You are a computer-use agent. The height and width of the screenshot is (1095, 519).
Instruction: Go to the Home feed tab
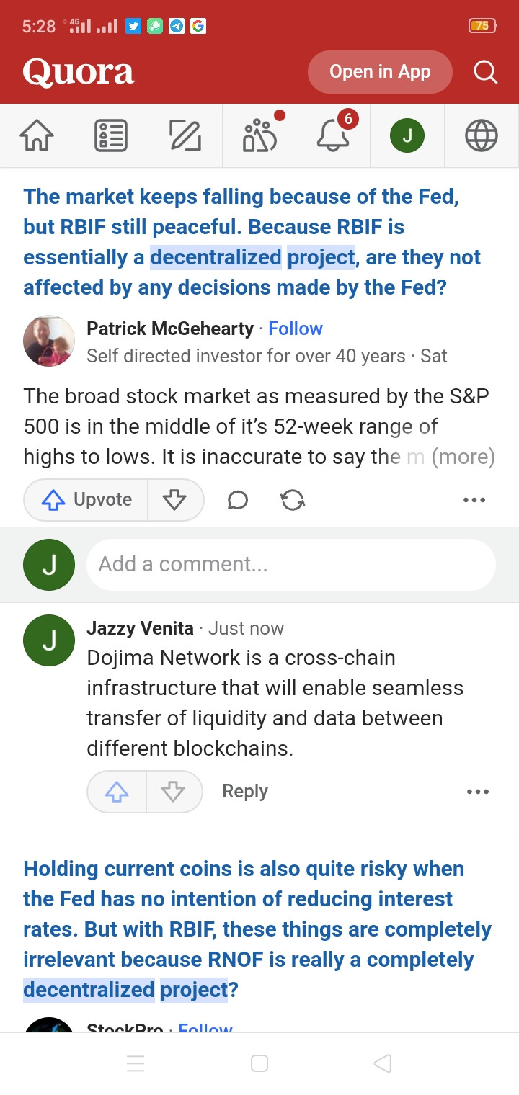(37, 136)
